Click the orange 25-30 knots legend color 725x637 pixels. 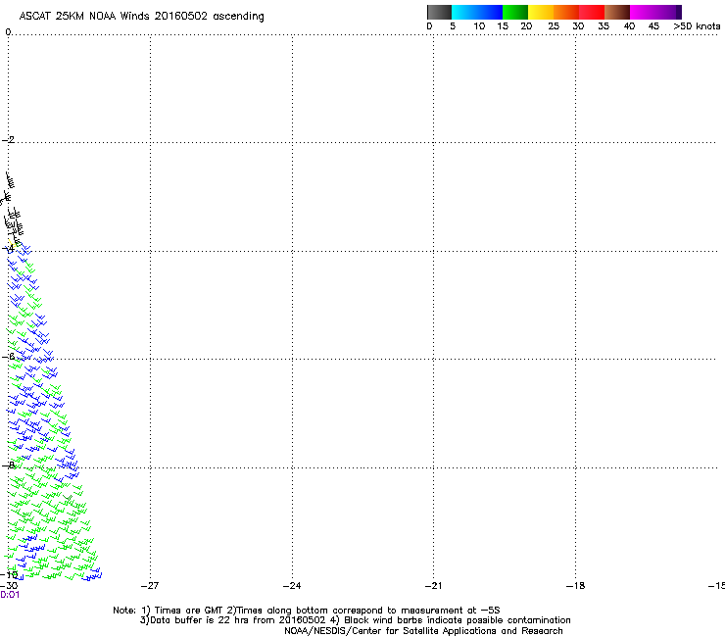coord(566,12)
